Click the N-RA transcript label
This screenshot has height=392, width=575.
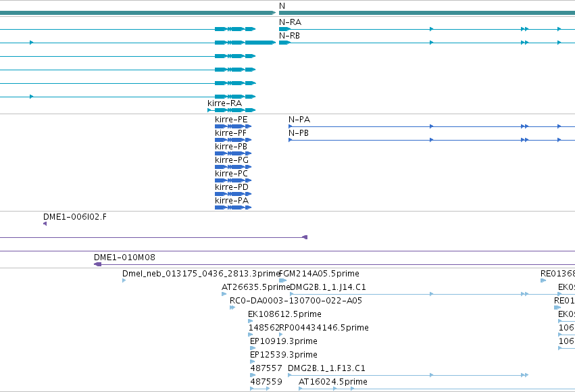[x=290, y=22]
